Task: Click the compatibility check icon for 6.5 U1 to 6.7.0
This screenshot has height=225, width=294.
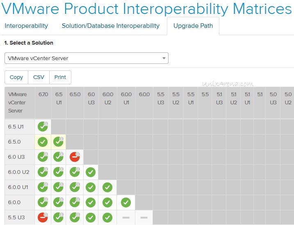Action: 43,127
